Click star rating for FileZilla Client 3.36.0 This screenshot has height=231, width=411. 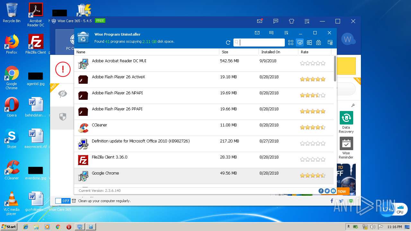[313, 159]
